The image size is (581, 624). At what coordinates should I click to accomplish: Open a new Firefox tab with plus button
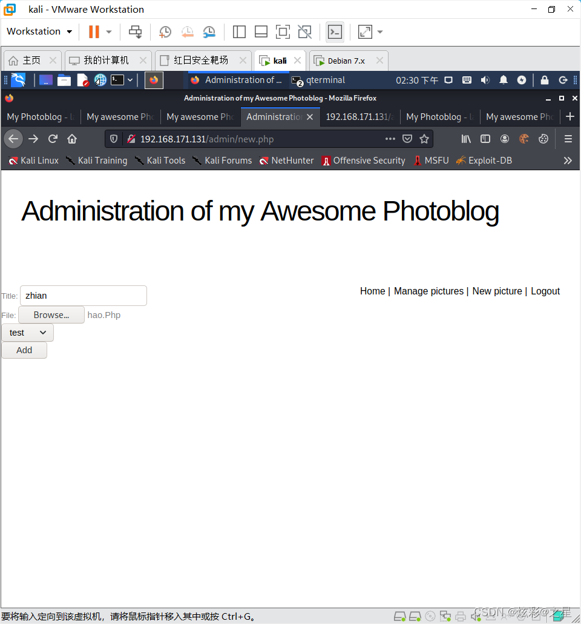[x=570, y=116]
